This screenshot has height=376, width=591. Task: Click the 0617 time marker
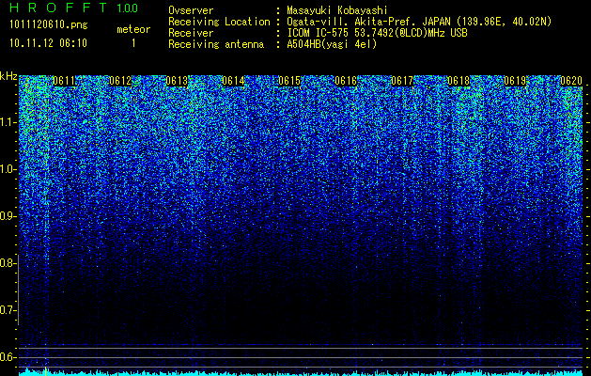tap(402, 81)
